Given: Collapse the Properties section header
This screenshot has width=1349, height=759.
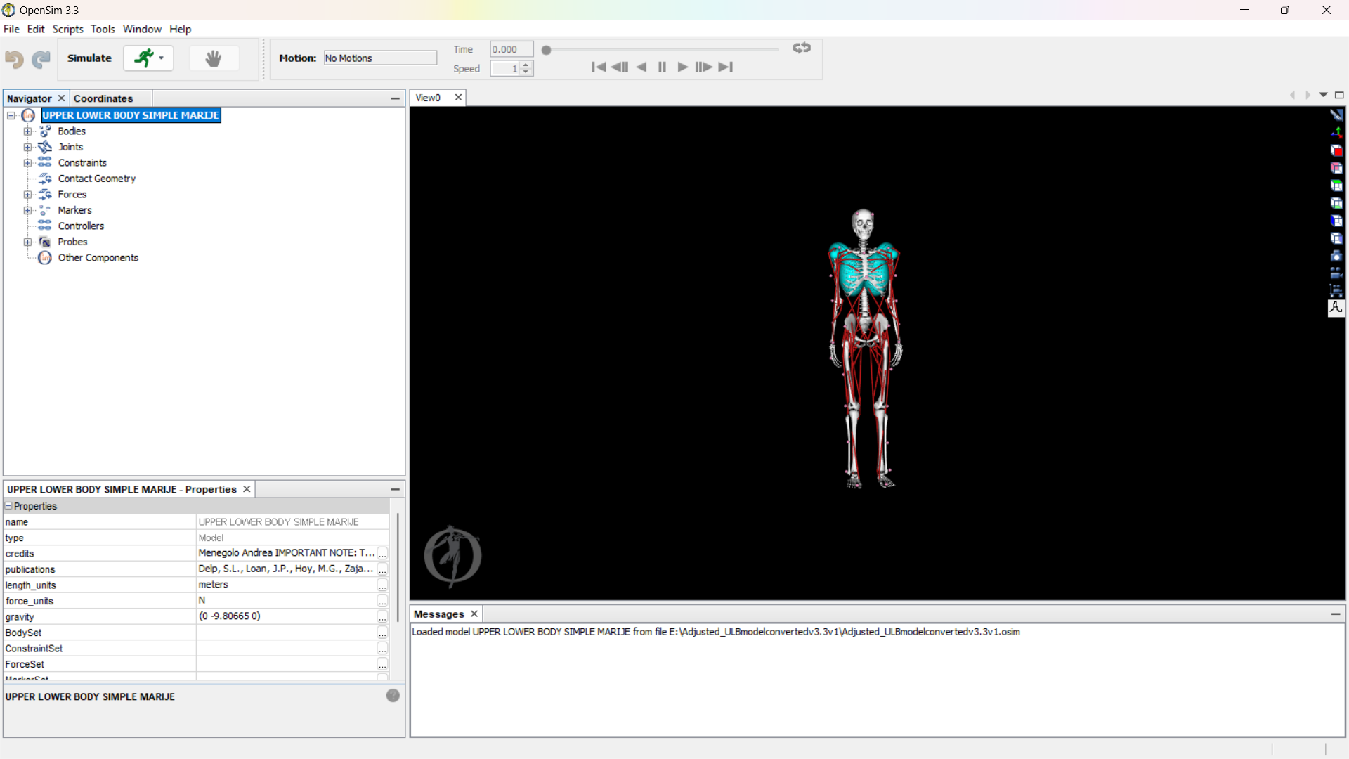Looking at the screenshot, I should pos(9,506).
